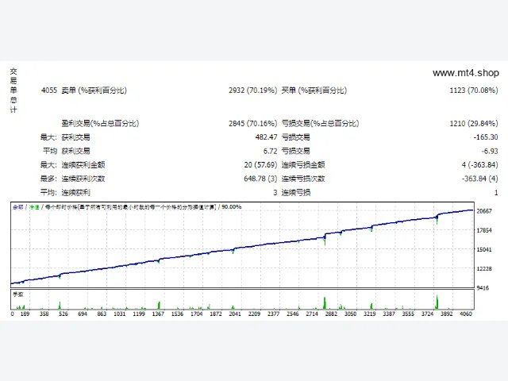Select the largest profit trade value 482.47
Viewport: 508px width, 381px height.
click(266, 137)
